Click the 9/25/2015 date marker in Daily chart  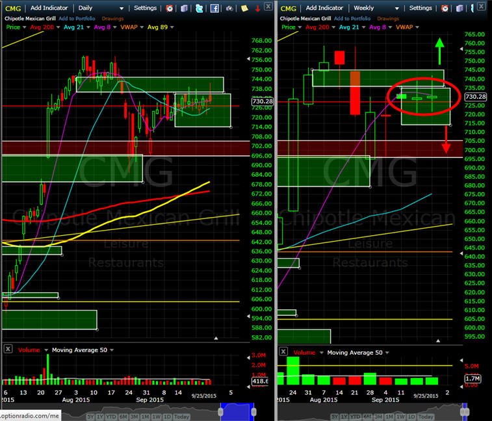coord(204,396)
